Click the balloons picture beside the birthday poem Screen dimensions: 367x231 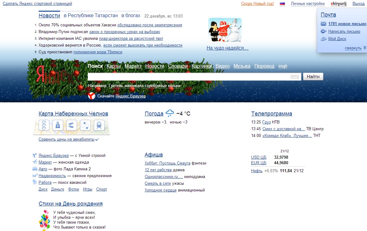pos(44,220)
